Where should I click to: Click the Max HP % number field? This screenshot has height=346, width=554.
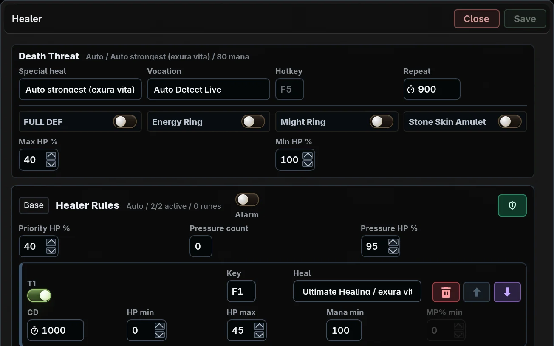pyautogui.click(x=39, y=160)
